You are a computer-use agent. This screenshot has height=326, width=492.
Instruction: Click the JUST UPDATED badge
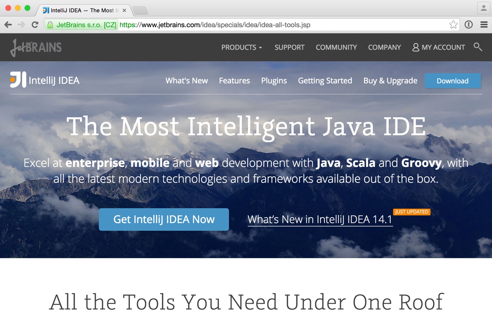[x=412, y=212]
